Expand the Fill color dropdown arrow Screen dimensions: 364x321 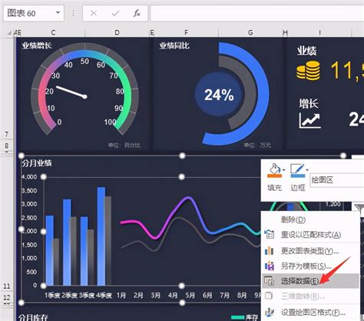pos(284,169)
